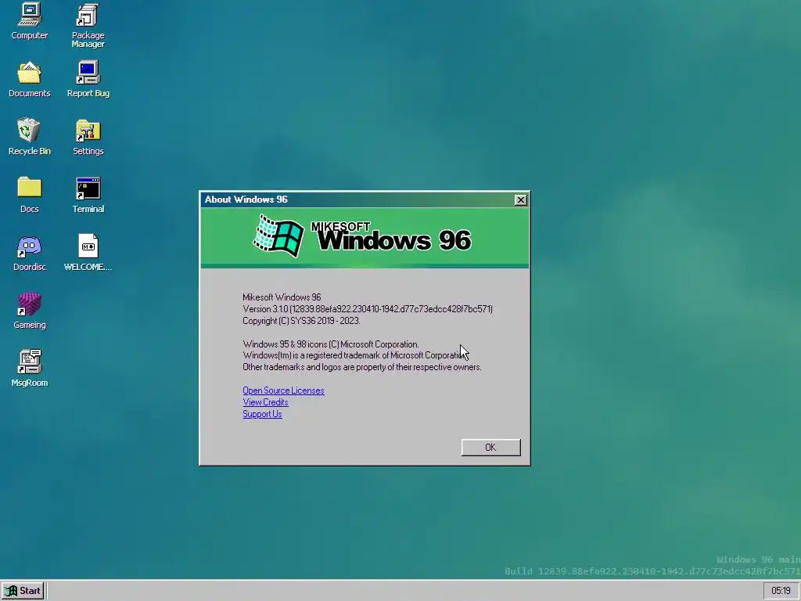
Task: Click the Mikesoft Windows 96 logo banner
Action: pos(365,237)
